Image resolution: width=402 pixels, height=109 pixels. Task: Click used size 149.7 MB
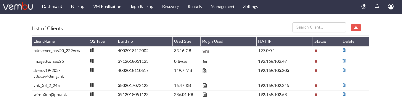pyautogui.click(x=183, y=71)
